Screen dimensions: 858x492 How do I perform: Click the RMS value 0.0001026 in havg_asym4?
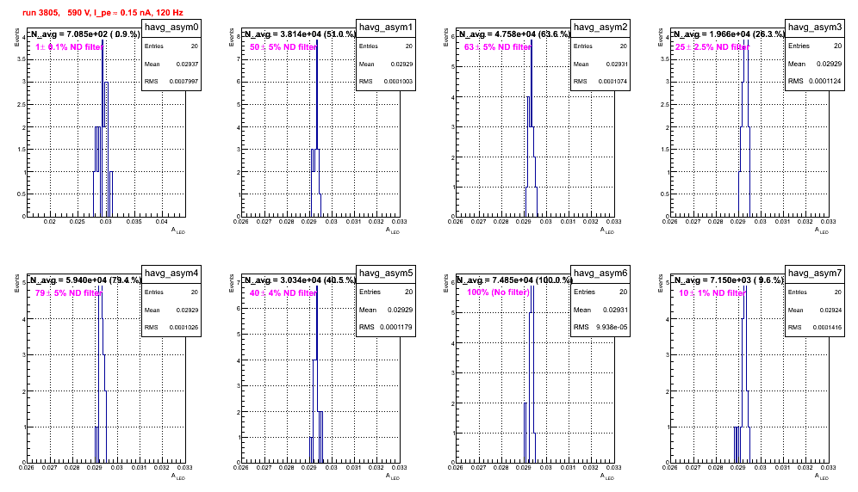[x=183, y=328]
